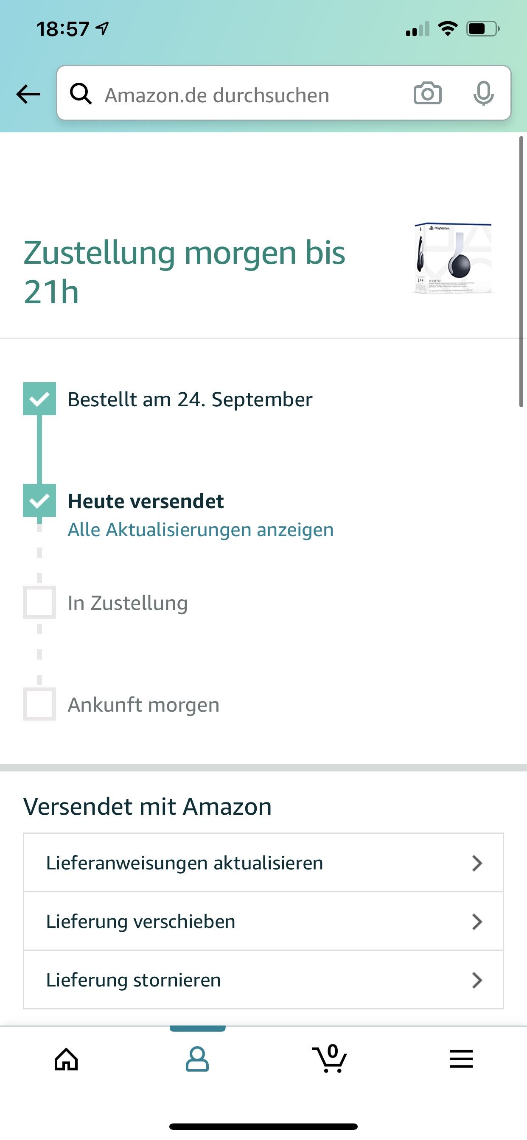Tap the 'Bestellt am 24. September' checkmark
Image resolution: width=527 pixels, height=1140 pixels.
pyautogui.click(x=39, y=399)
